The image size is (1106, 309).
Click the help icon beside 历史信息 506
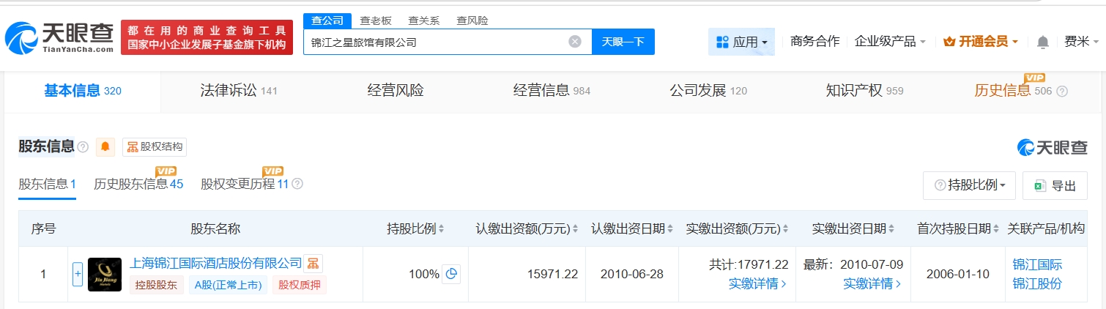click(1062, 92)
